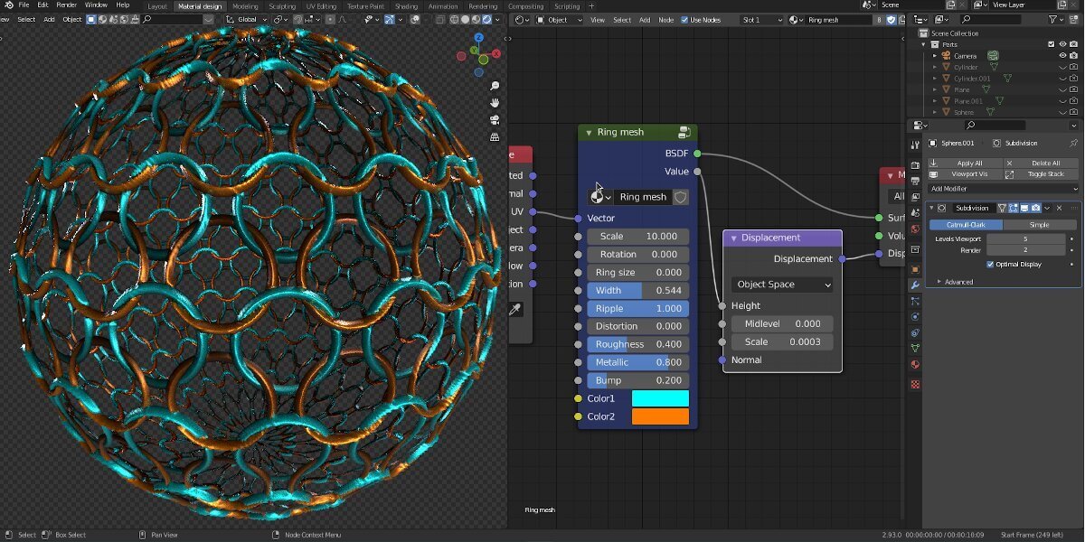Uncheck the Optimal Display checkbox
The image size is (1085, 542).
[x=990, y=265]
